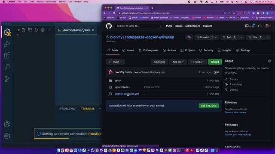Open the repository Issues tab
This screenshot has width=275, height=154.
click(x=128, y=50)
